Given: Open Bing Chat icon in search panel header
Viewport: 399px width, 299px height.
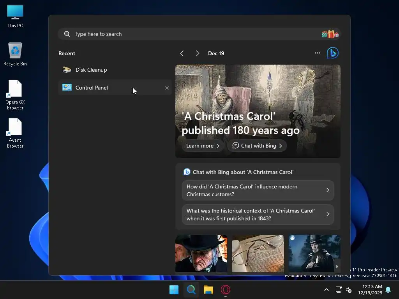Looking at the screenshot, I should (x=333, y=53).
